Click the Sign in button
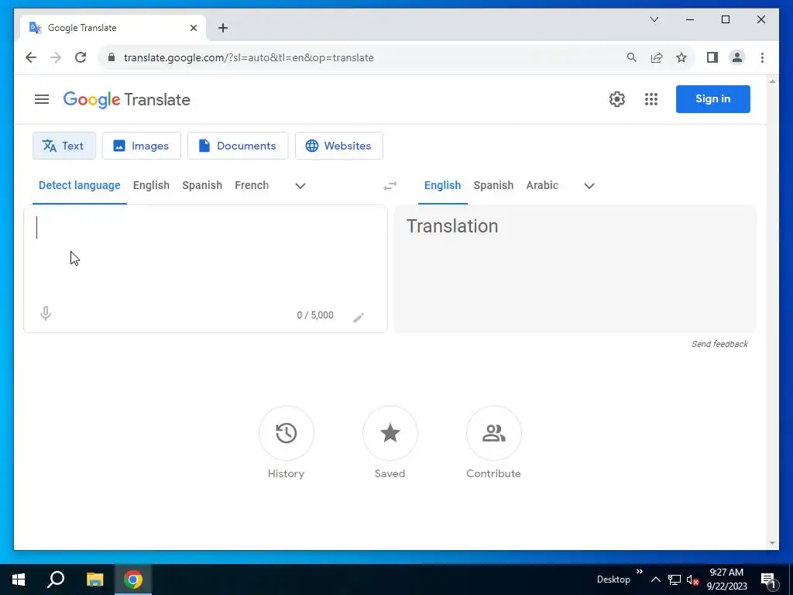793x595 pixels. [713, 99]
